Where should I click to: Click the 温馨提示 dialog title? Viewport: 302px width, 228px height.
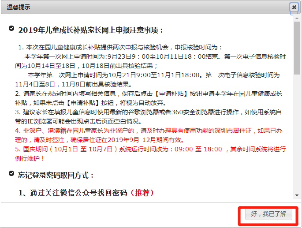point(19,7)
